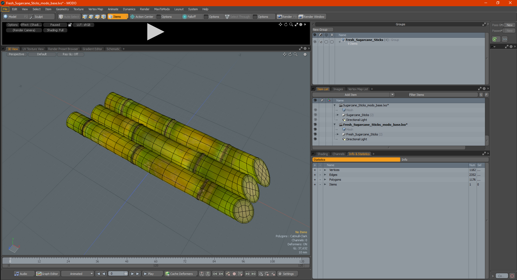Click large preview play triangle

[155, 32]
